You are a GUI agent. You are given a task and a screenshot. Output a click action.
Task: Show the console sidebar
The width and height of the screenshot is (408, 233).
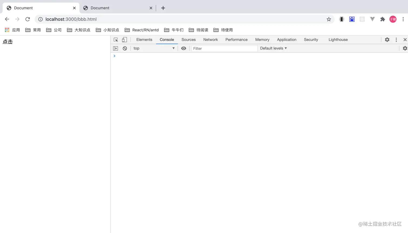pos(115,48)
